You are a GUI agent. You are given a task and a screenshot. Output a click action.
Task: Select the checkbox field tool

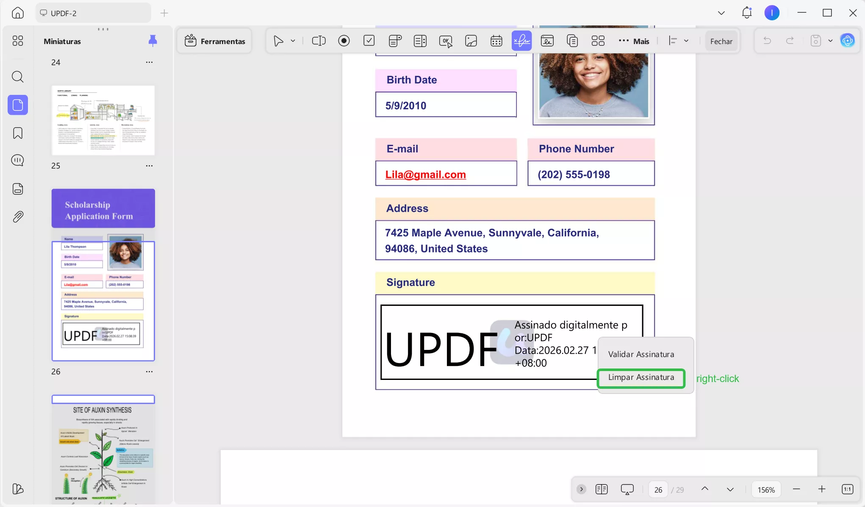(369, 41)
